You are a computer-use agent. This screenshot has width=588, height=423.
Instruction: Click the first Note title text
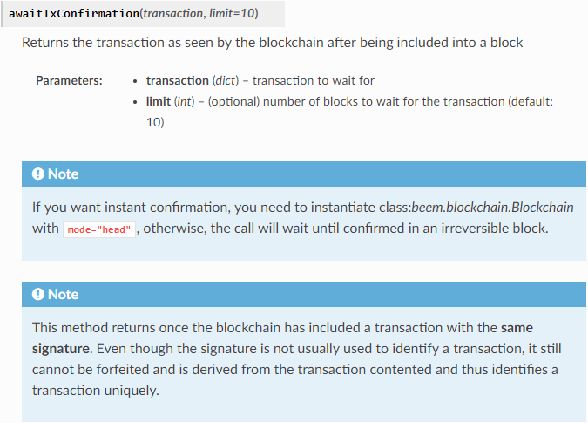[63, 174]
